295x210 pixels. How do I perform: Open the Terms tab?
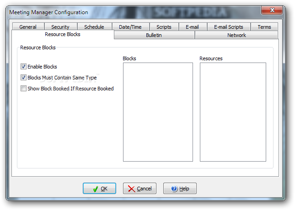[x=264, y=26]
